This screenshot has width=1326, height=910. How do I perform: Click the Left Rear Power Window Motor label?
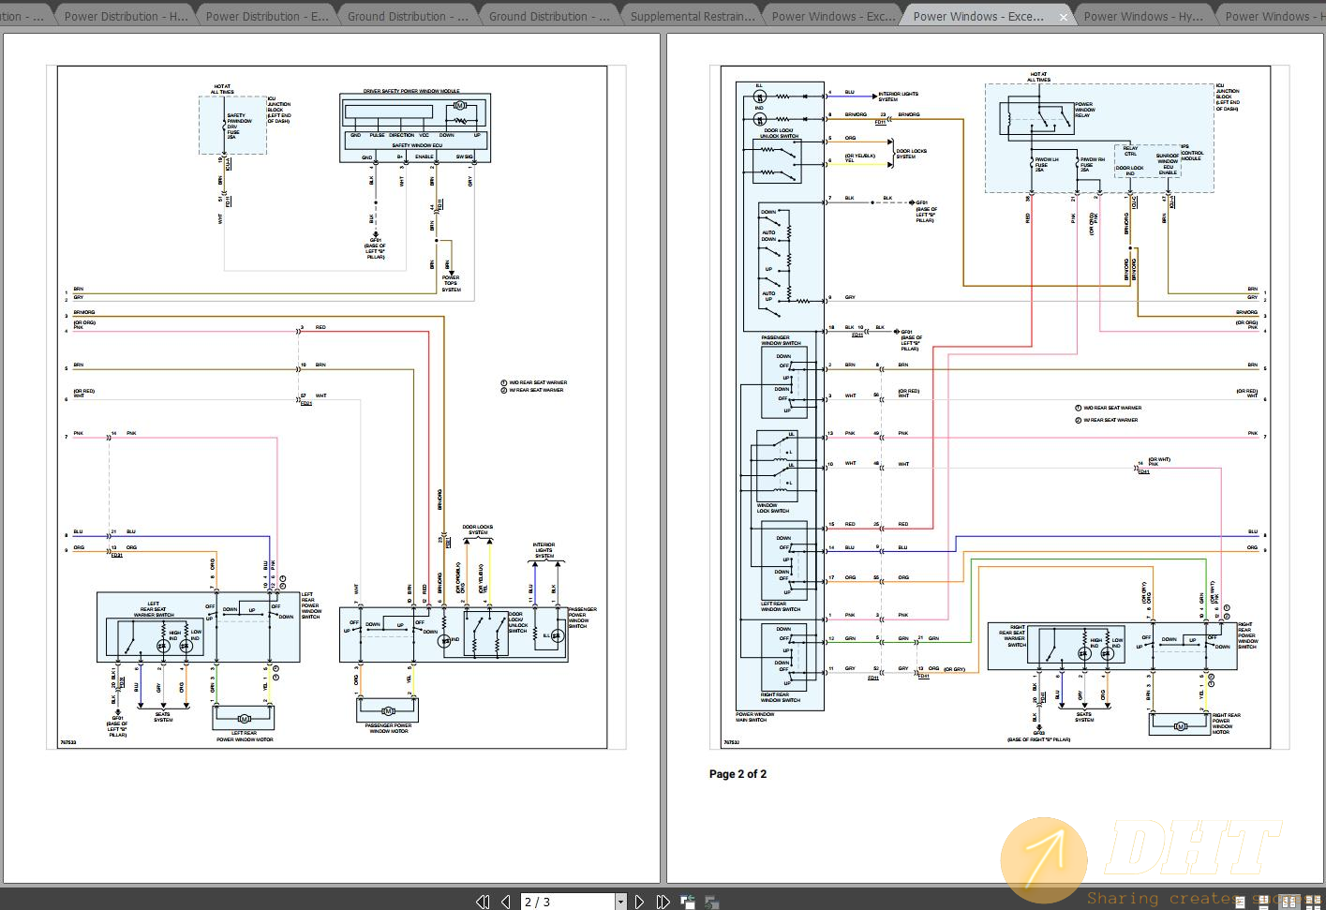click(x=245, y=736)
